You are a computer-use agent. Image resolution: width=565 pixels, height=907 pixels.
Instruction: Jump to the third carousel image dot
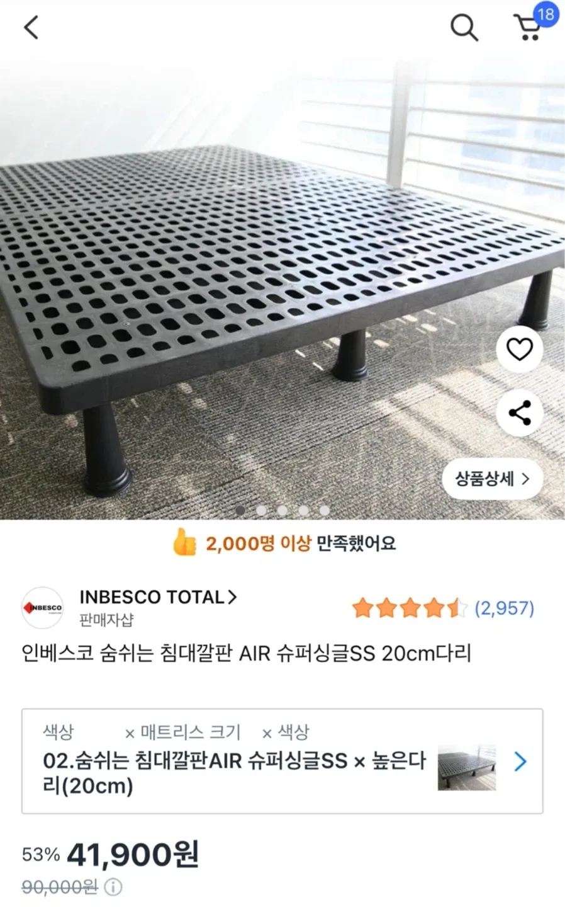pos(282,510)
